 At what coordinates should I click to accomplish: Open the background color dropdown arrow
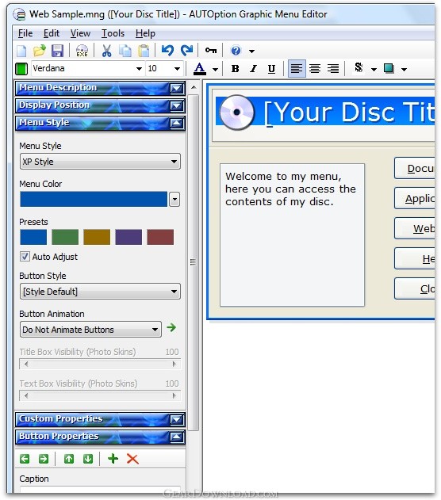(404, 69)
